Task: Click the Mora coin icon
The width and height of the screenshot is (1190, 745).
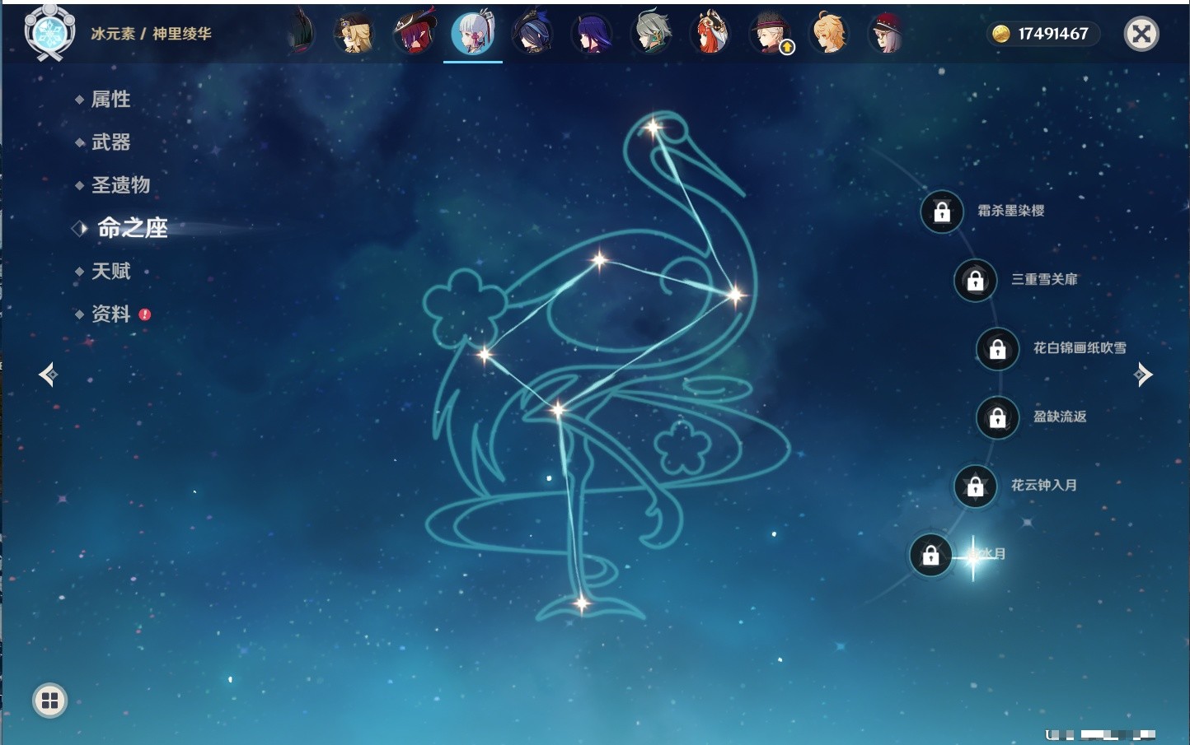Action: pyautogui.click(x=1000, y=34)
